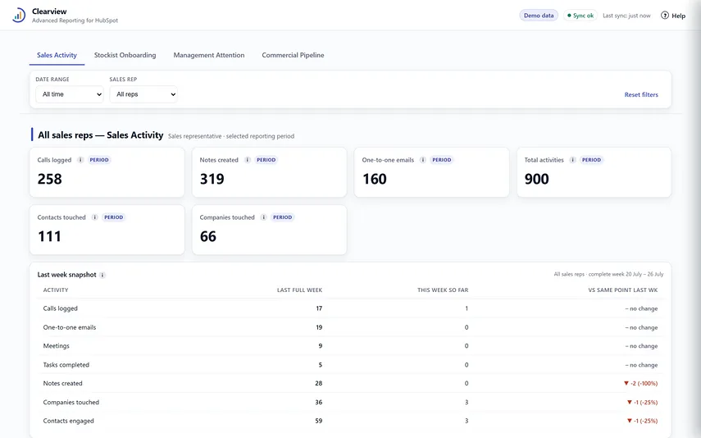Click the ACTIVITY column header

coord(56,290)
